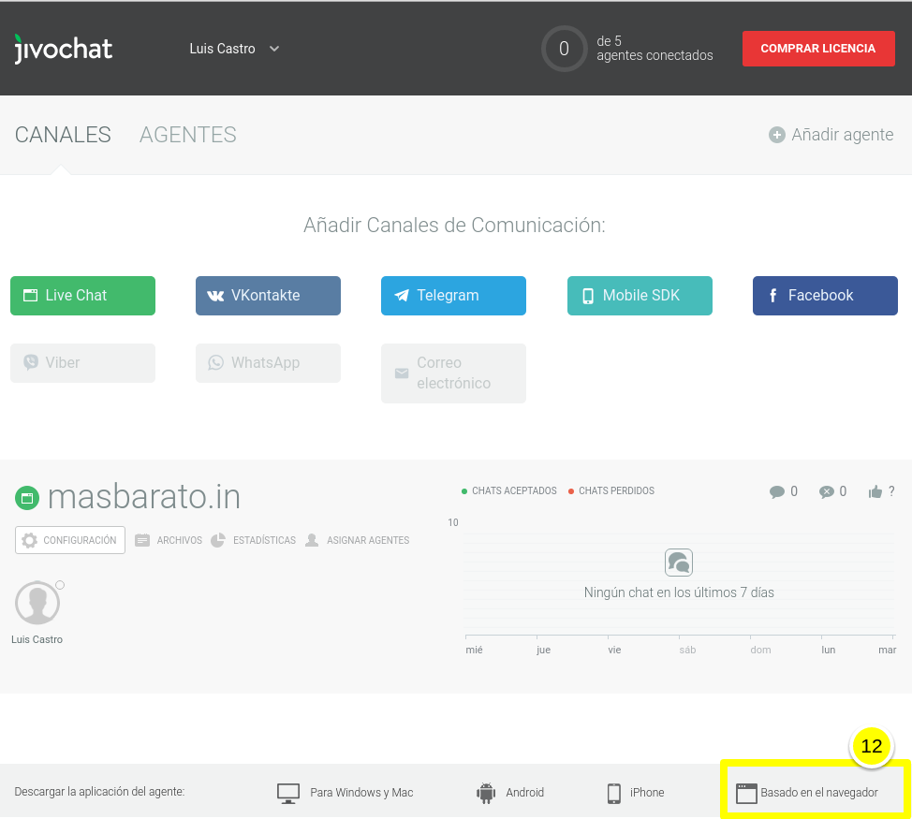Open the Estadísticas link text
912x819 pixels.
pos(264,540)
